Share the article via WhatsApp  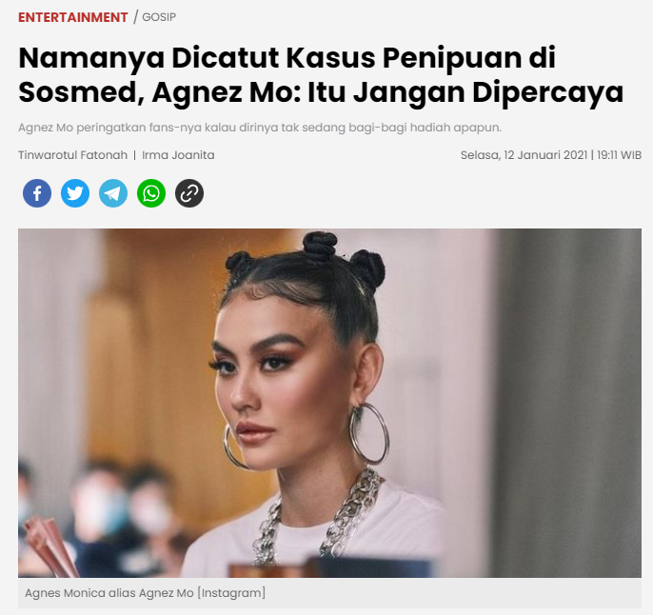click(151, 193)
